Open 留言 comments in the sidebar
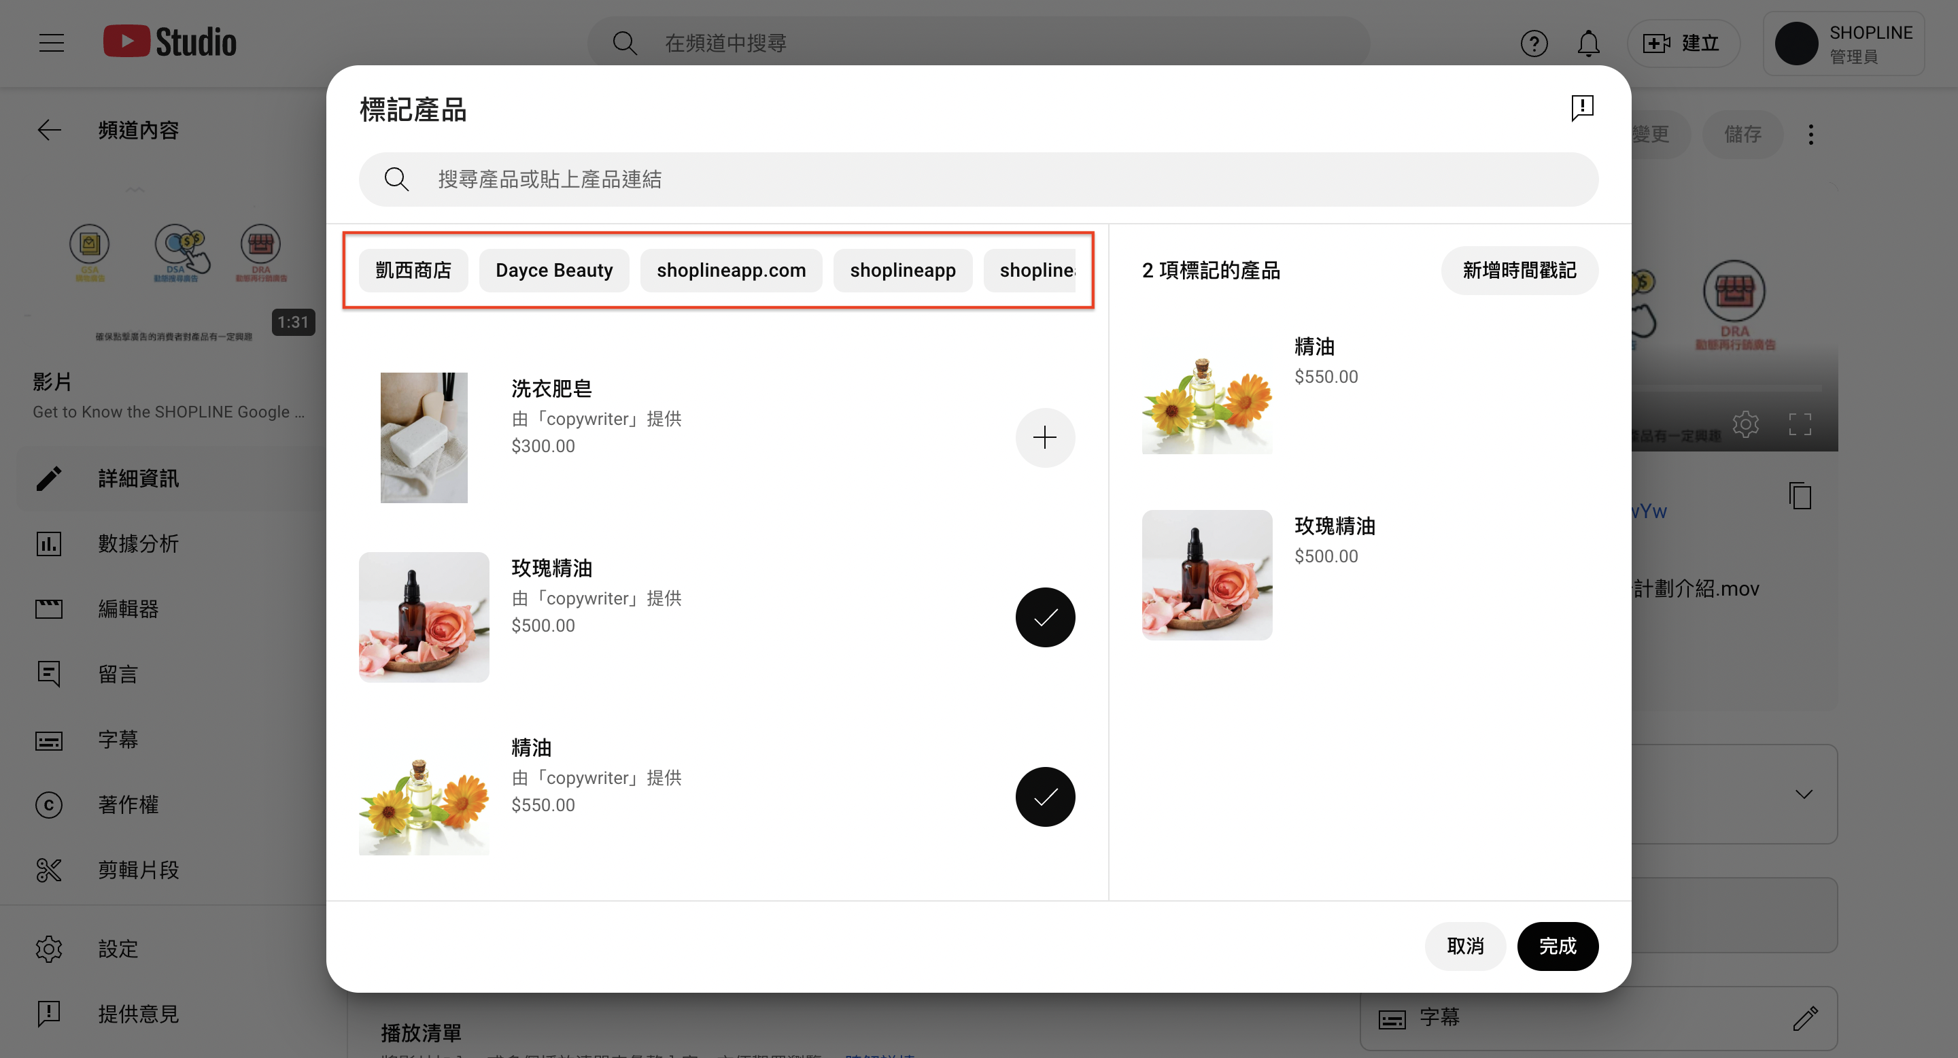The height and width of the screenshot is (1058, 1958). tap(171, 675)
